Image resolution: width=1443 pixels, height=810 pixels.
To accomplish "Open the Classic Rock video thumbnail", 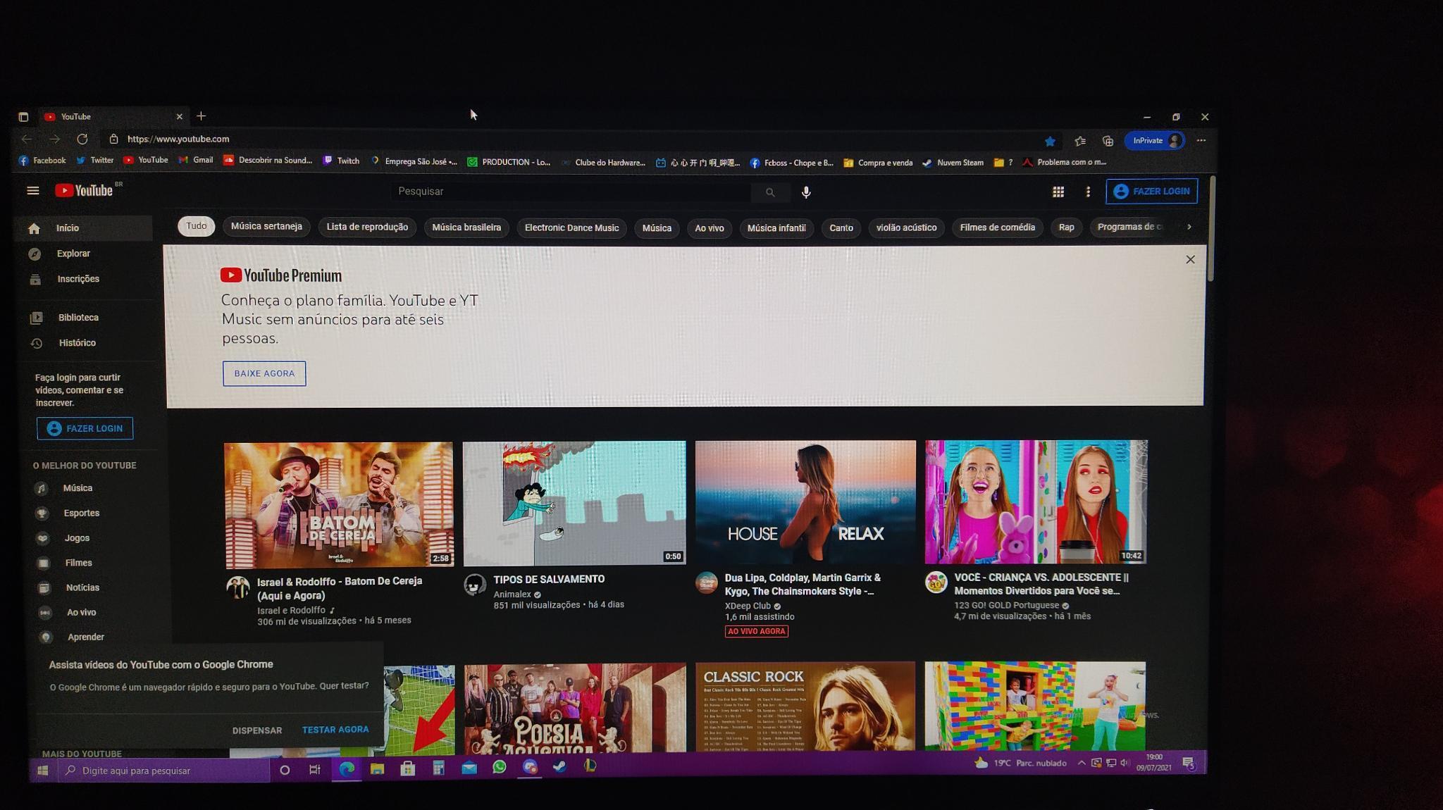I will (805, 706).
